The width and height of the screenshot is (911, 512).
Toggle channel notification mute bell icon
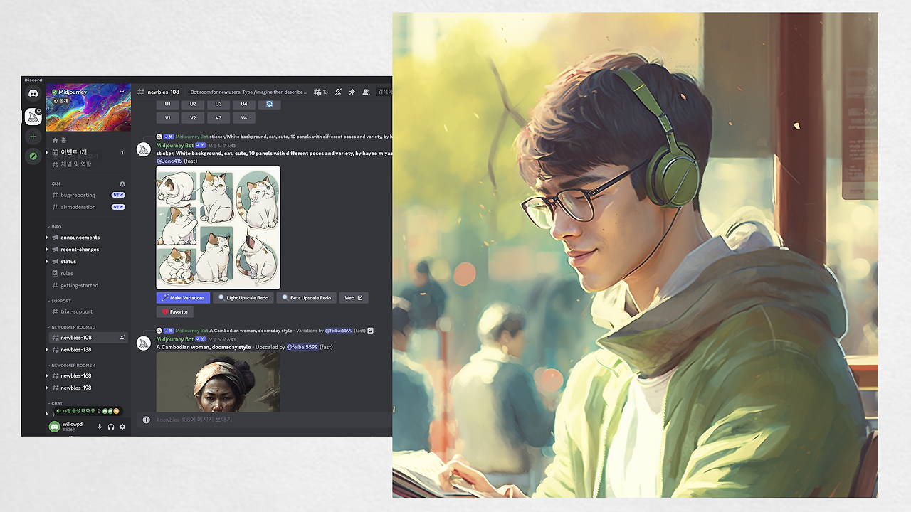click(338, 92)
